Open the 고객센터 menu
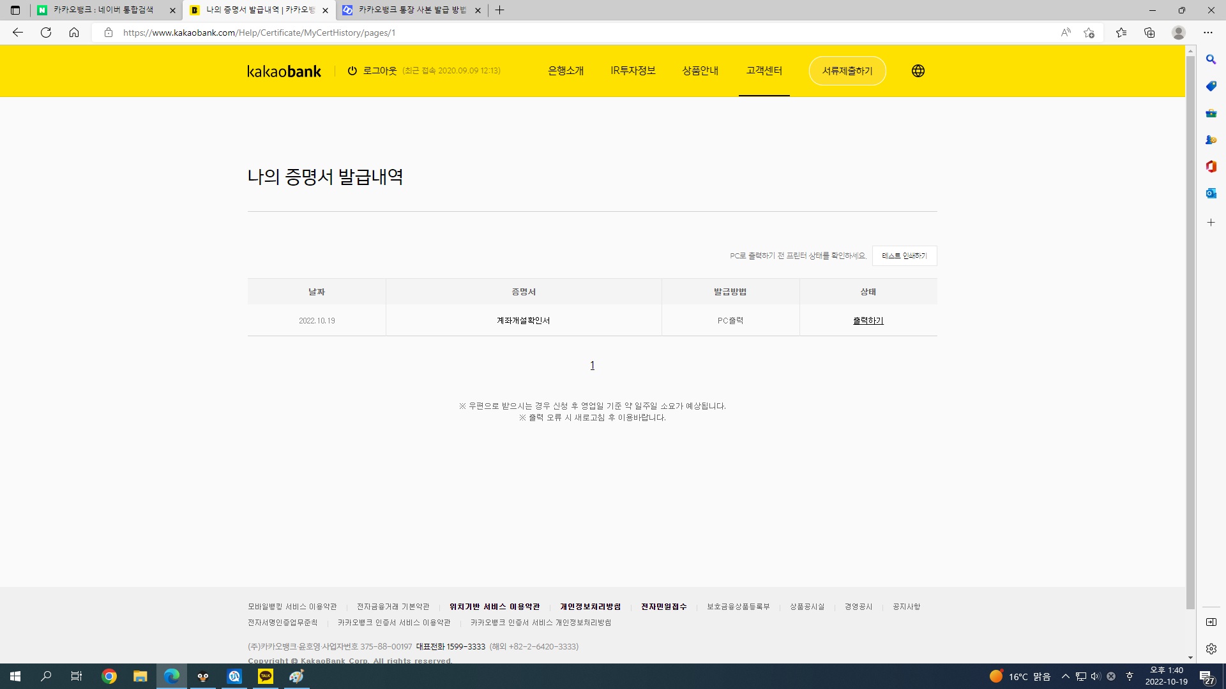This screenshot has width=1226, height=689. [x=764, y=71]
